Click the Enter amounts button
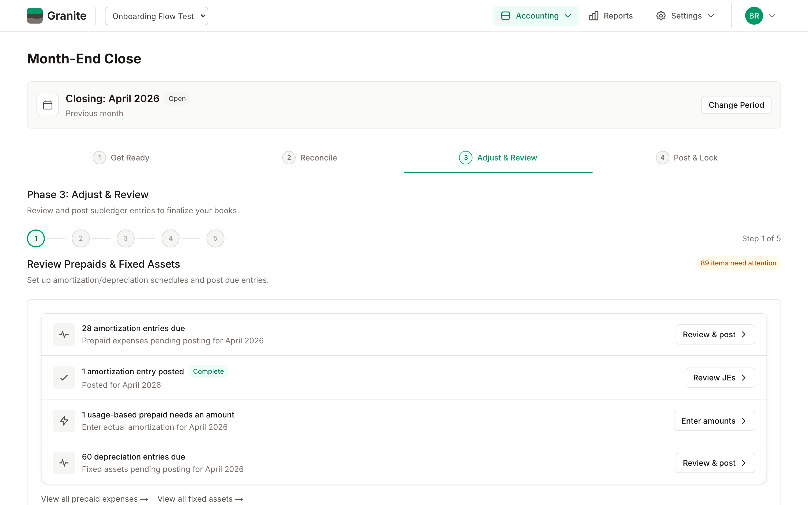Viewport: 808px width, 505px height. (715, 421)
